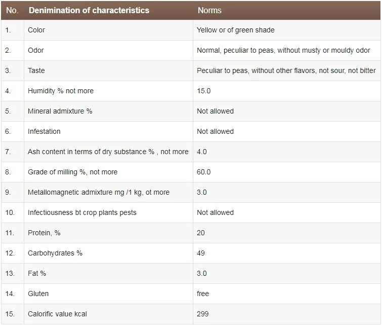This screenshot has height=326, width=382.
Task: Select the 'Ash content' characteristic cell
Action: tap(108, 152)
